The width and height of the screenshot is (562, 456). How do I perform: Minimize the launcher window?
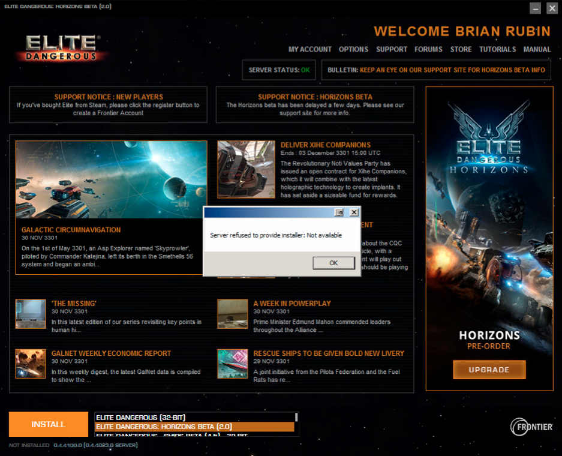[x=535, y=8]
